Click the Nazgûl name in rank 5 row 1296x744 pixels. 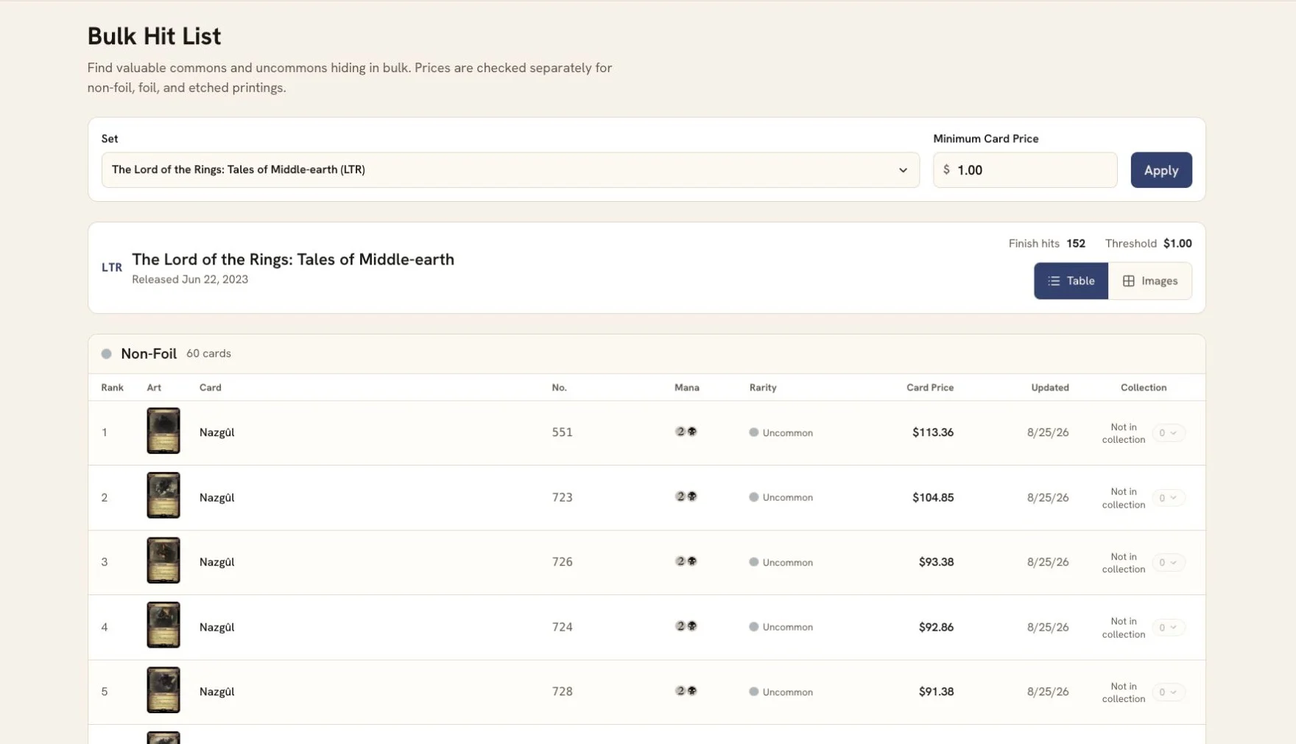(x=216, y=692)
